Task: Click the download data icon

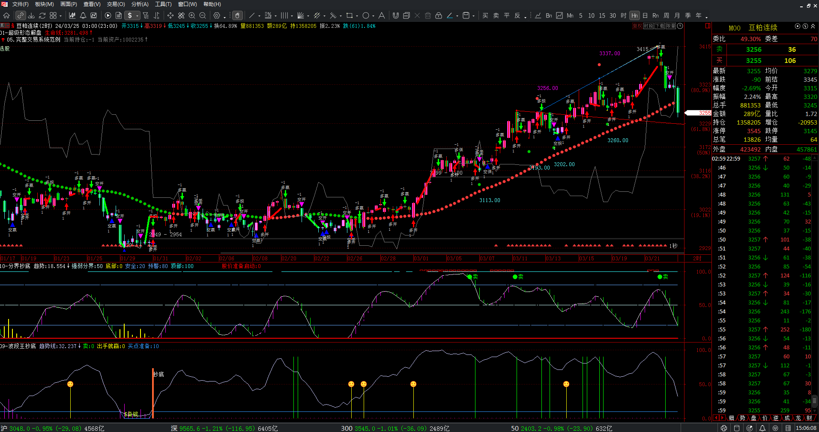Action: (31, 15)
